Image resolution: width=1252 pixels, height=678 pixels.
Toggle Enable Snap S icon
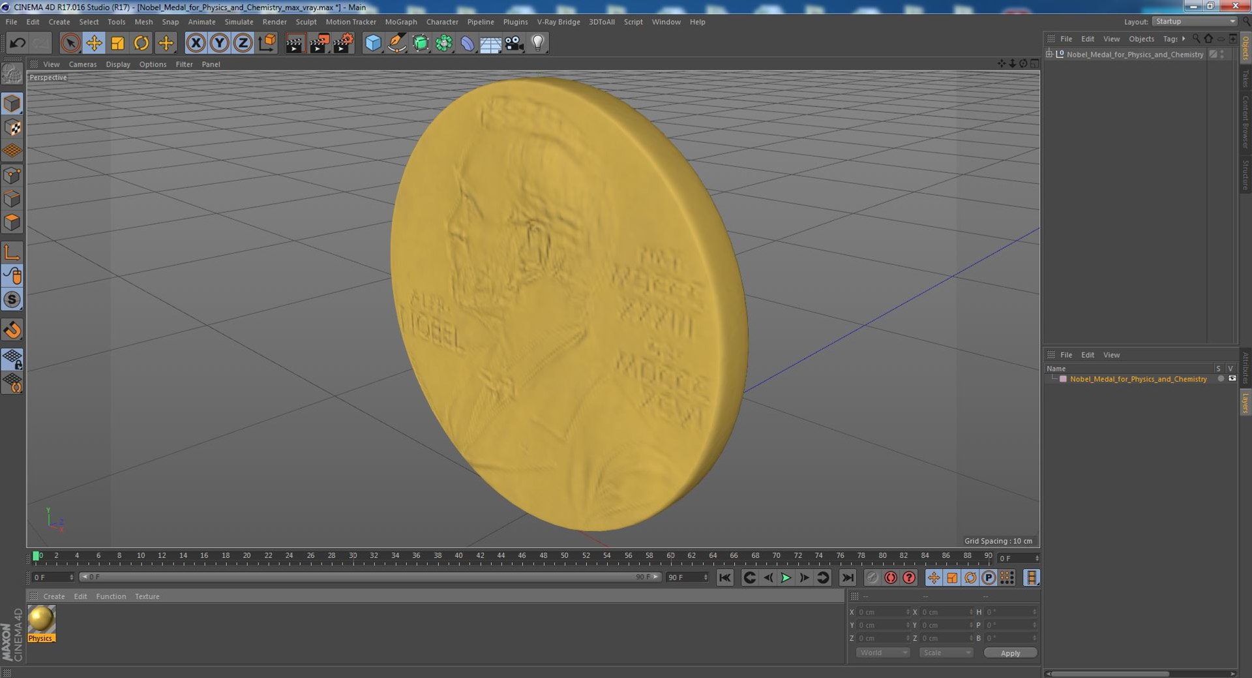[12, 300]
